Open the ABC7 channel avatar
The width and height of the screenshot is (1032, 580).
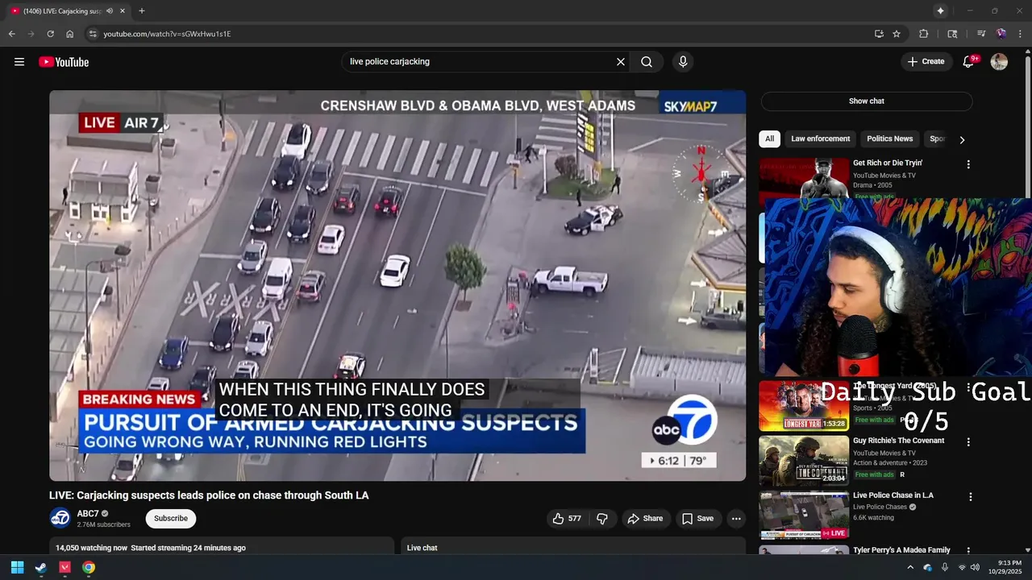tap(60, 518)
